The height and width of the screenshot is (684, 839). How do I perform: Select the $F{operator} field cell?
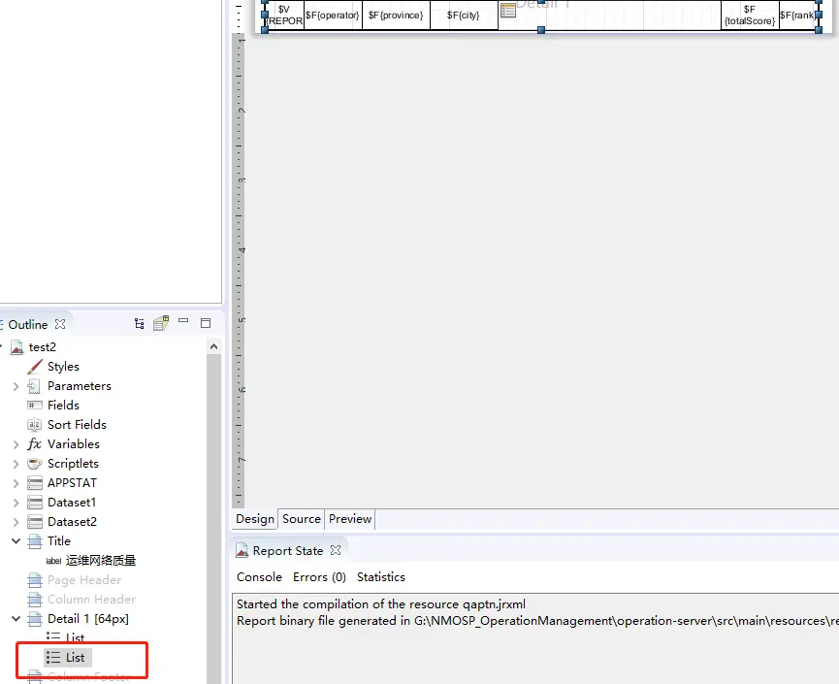333,15
